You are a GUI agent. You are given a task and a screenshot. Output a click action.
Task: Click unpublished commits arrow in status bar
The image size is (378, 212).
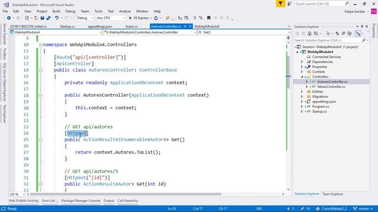(x=288, y=208)
